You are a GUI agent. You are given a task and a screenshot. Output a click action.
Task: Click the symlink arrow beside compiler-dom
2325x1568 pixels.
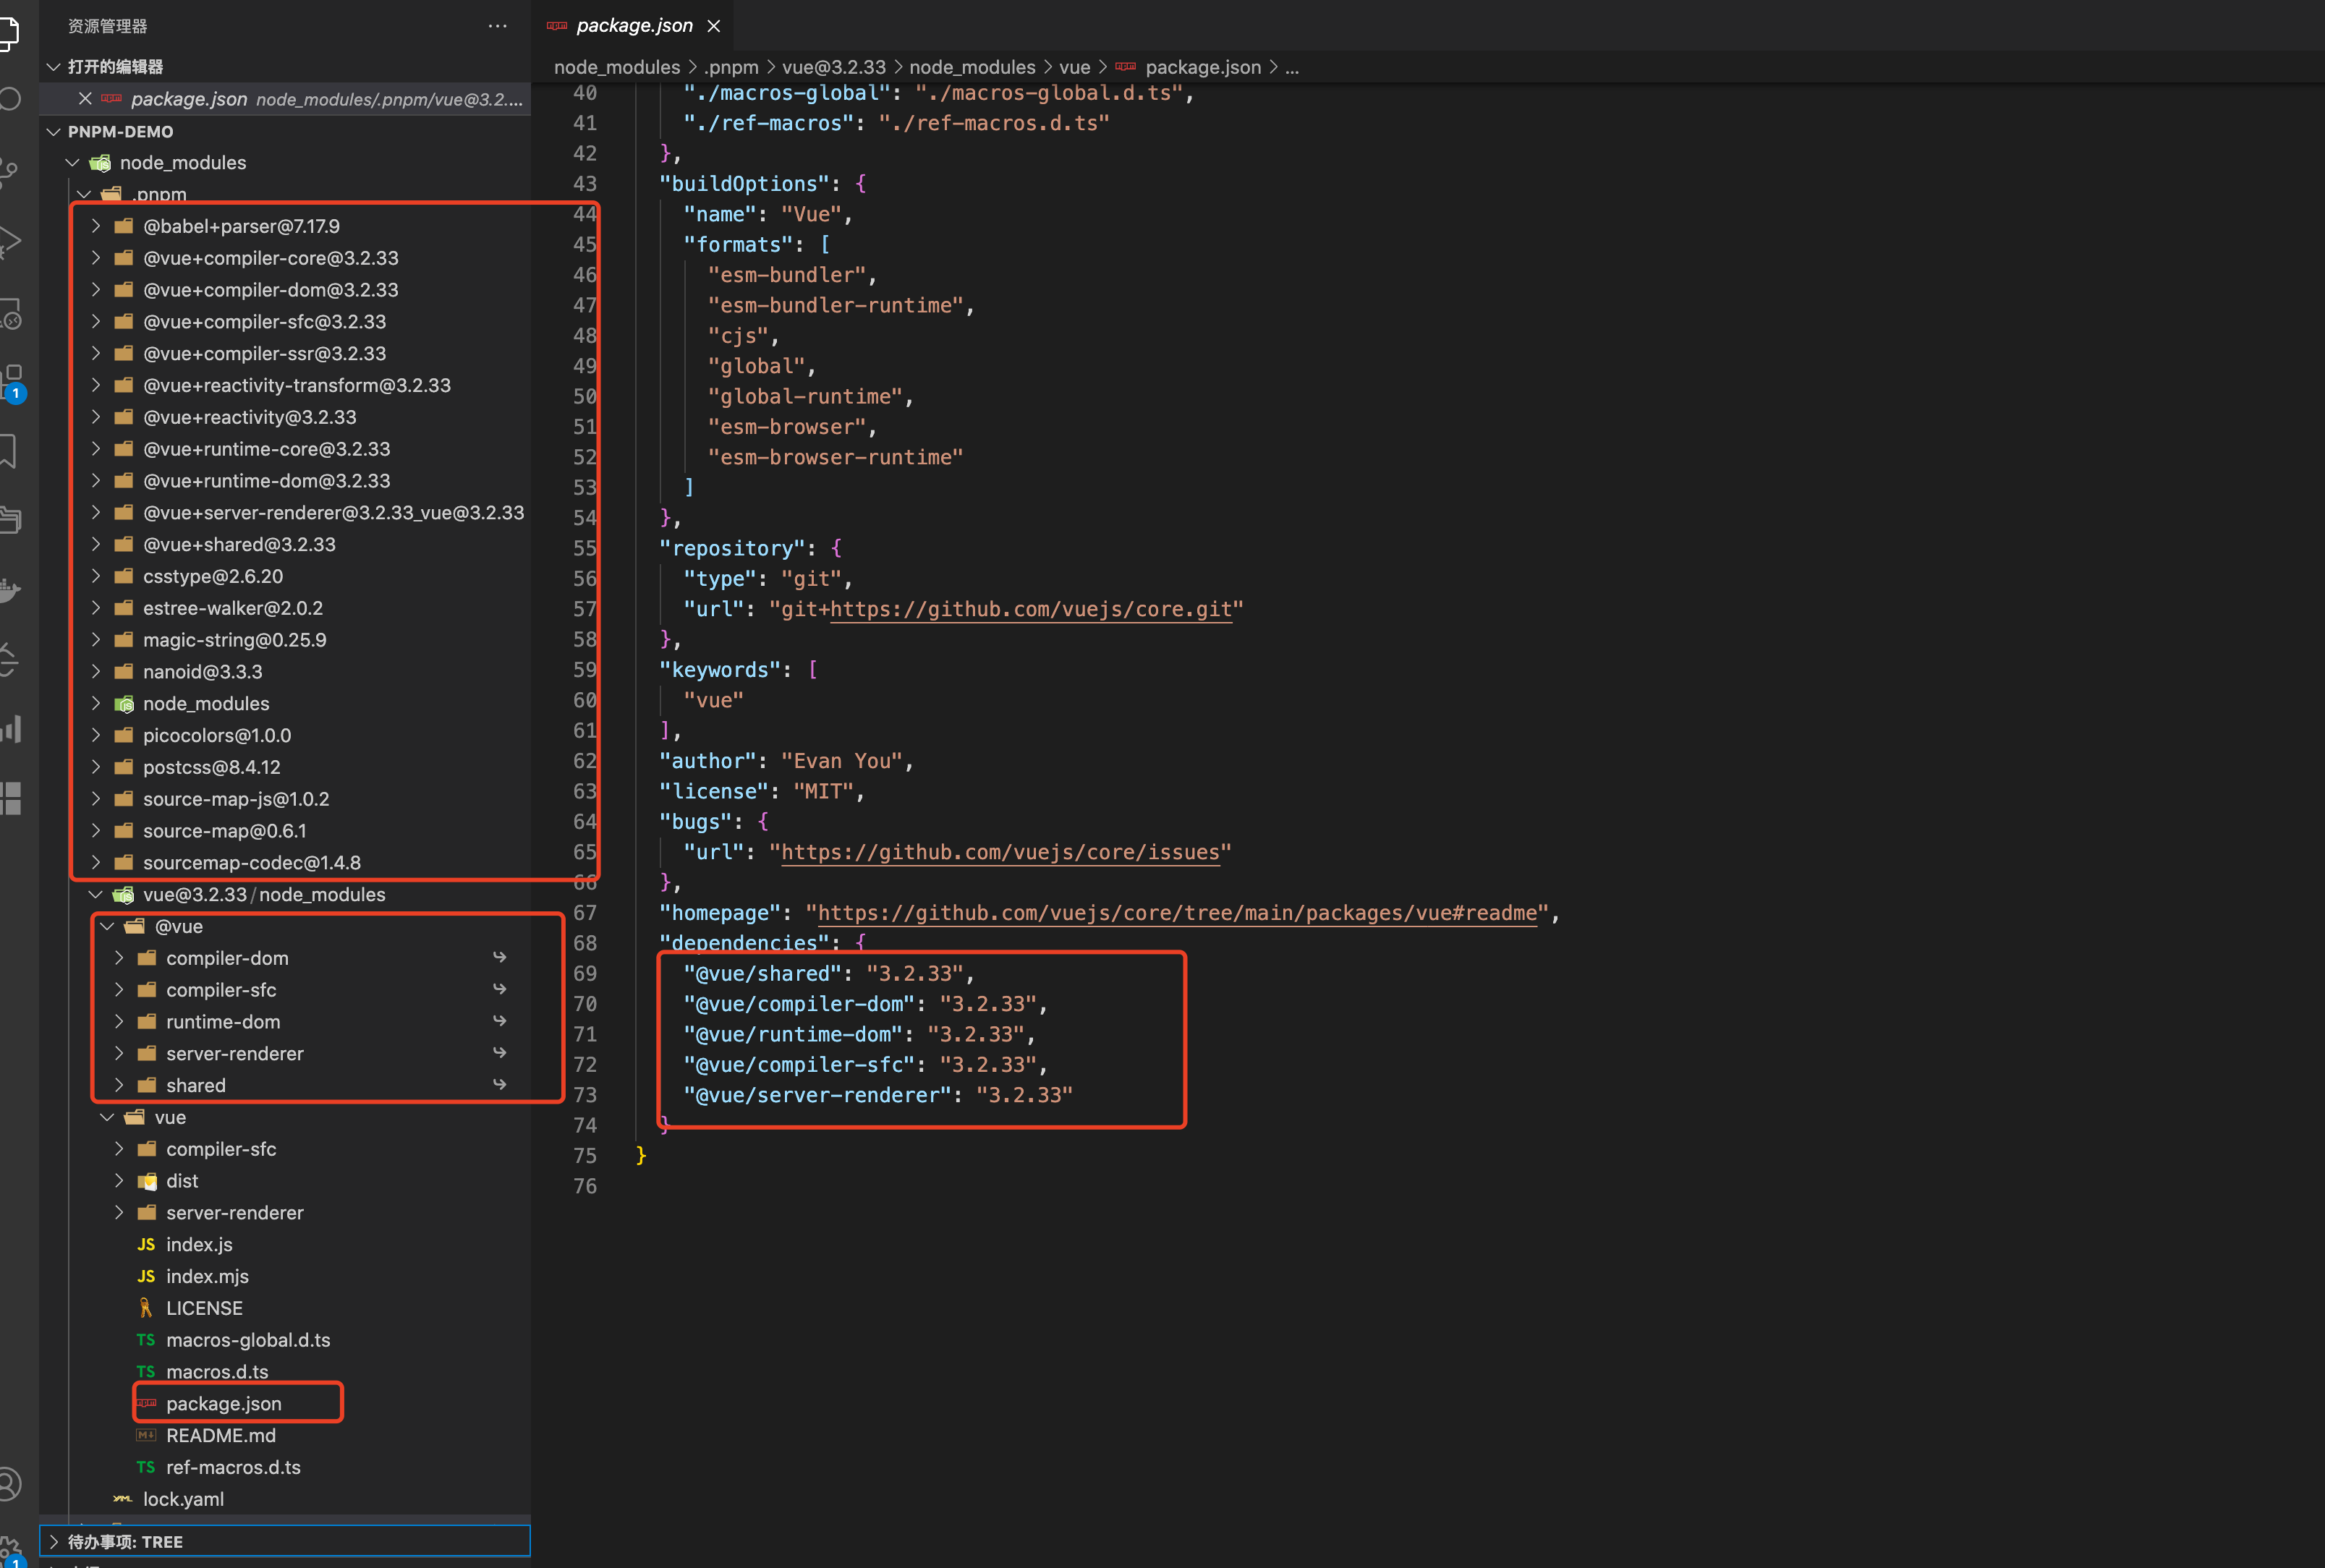pyautogui.click(x=499, y=957)
